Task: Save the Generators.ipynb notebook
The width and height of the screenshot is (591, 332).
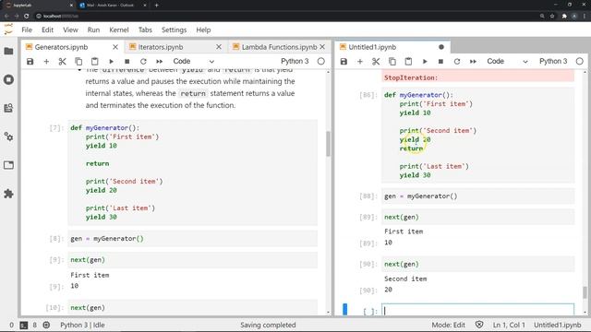Action: click(x=30, y=62)
